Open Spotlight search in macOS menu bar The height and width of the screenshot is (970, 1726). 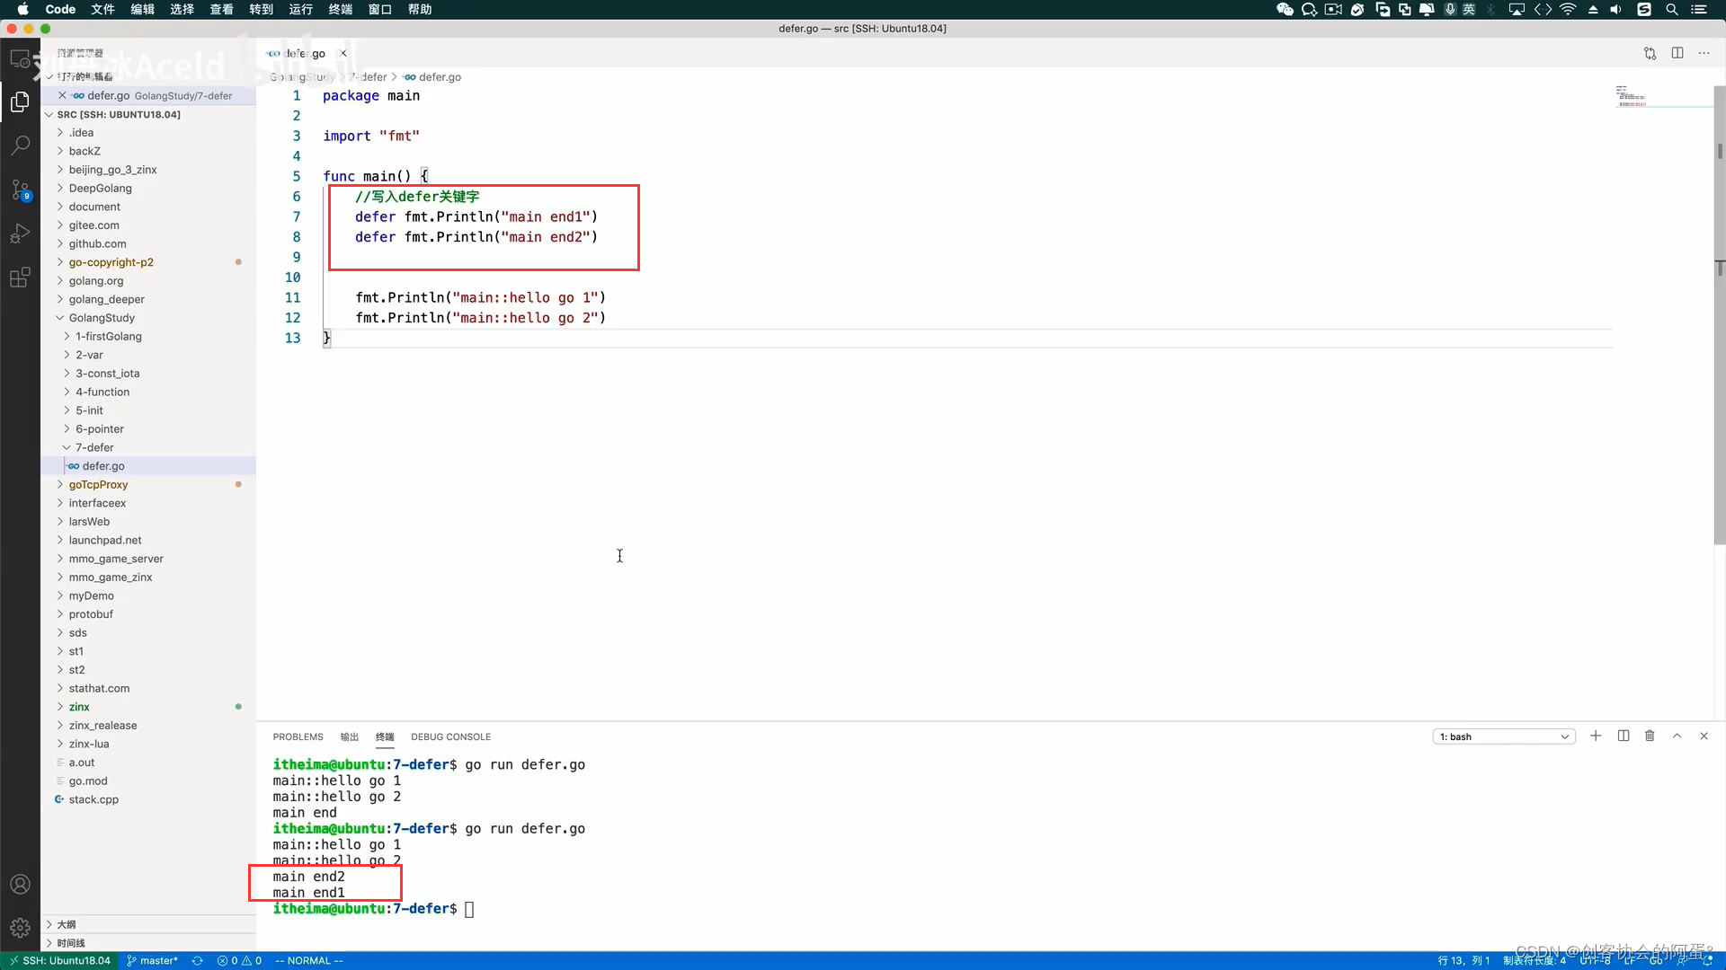[x=1672, y=9]
